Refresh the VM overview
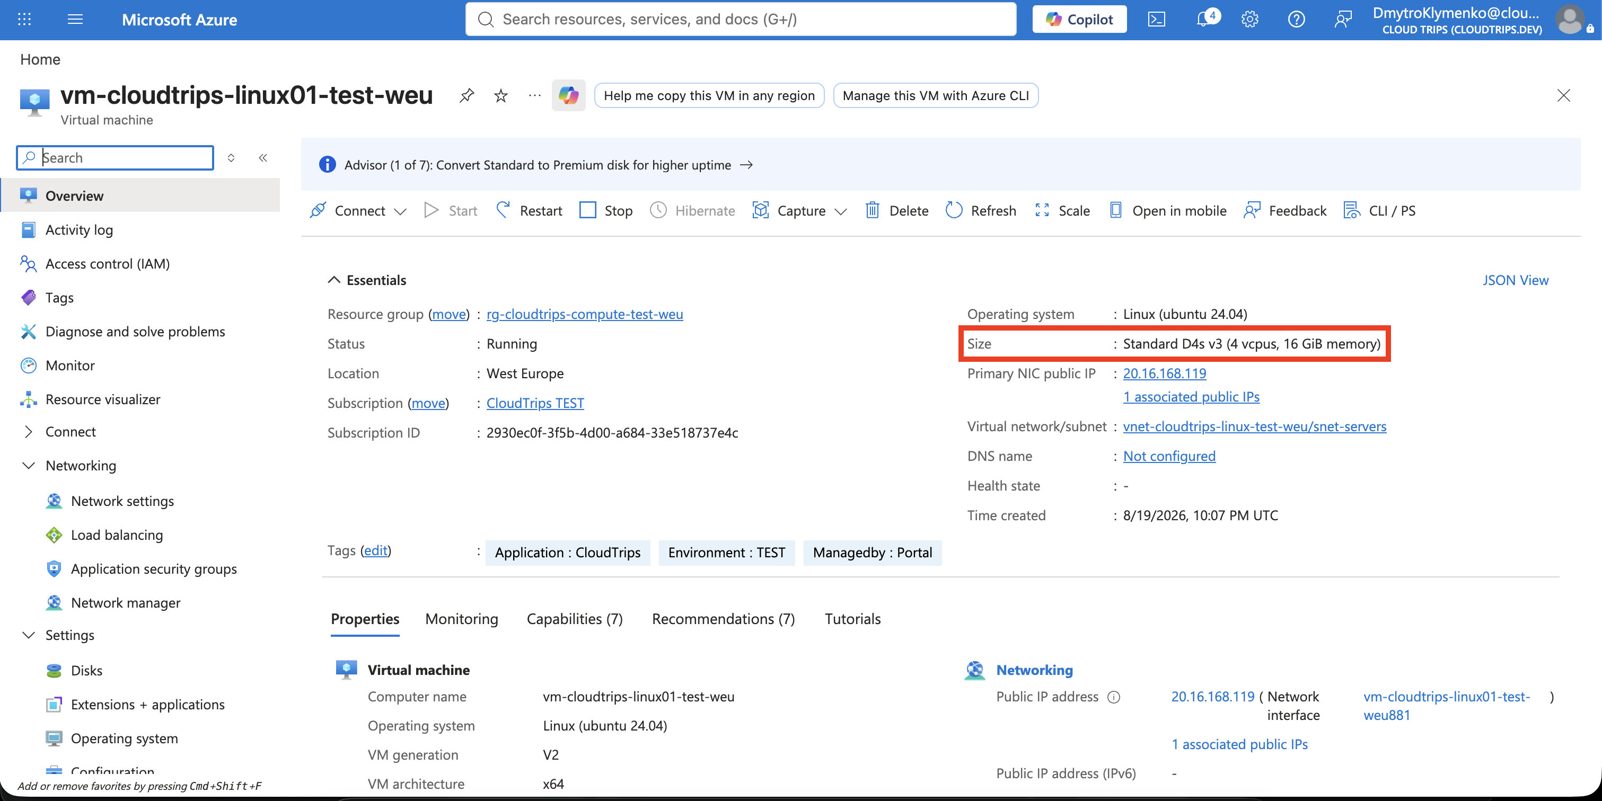The height and width of the screenshot is (801, 1602). pyautogui.click(x=981, y=211)
